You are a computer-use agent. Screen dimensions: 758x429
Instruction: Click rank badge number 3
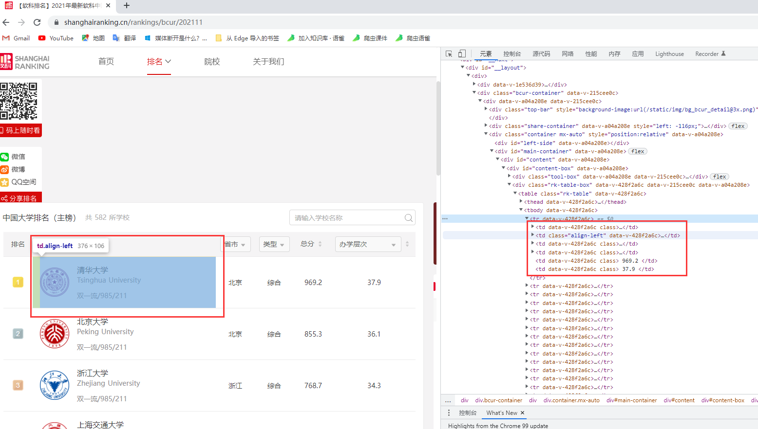point(18,385)
